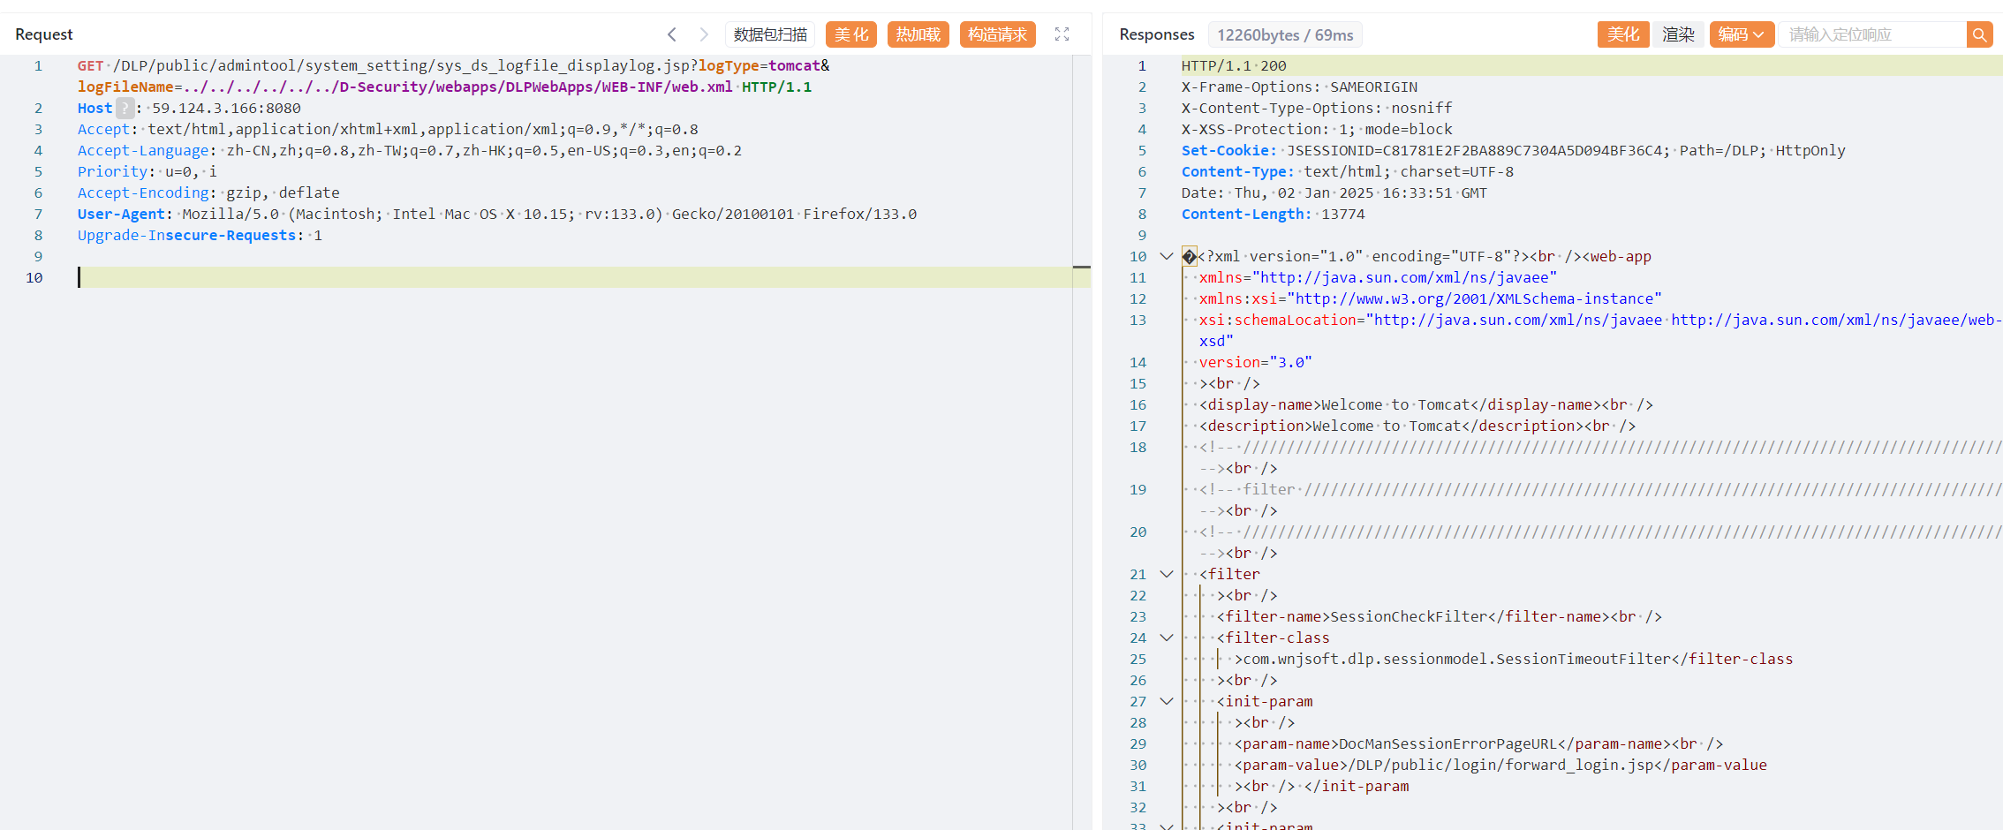Click the Accept-Language header name
The height and width of the screenshot is (830, 2003).
[x=143, y=150]
